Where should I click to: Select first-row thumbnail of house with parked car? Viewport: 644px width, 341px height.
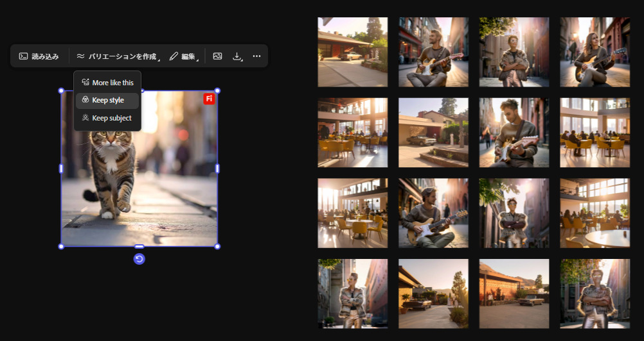click(352, 52)
